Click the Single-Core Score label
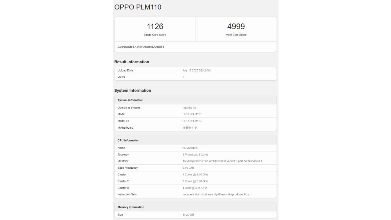 pyautogui.click(x=155, y=35)
